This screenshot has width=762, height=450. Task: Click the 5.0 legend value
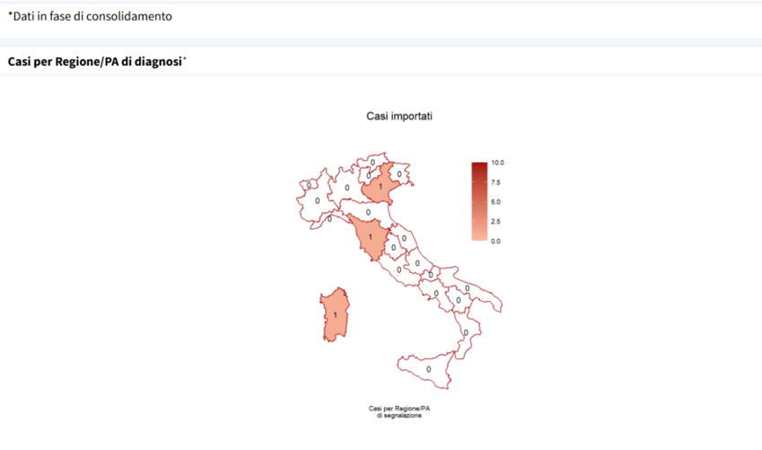(x=495, y=202)
